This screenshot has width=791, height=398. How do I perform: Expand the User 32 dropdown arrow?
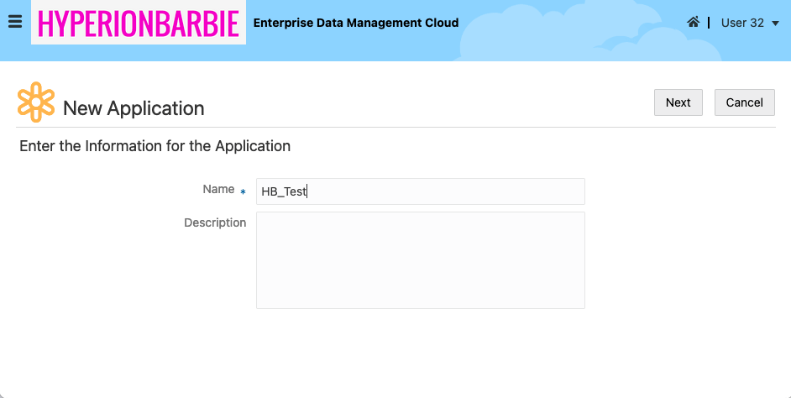[x=775, y=24]
